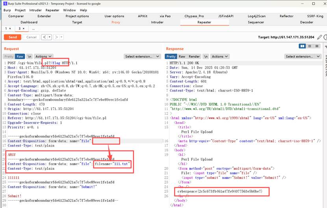
Task: Open back history dropdown arrow
Action: click(50, 37)
